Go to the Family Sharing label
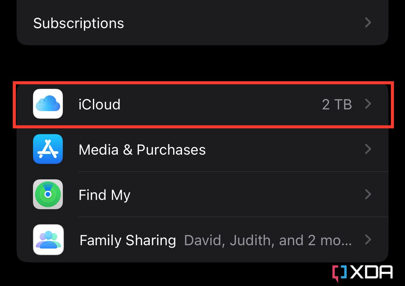 pos(127,240)
